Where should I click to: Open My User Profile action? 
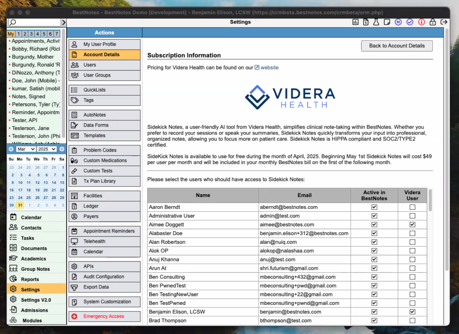pyautogui.click(x=104, y=44)
